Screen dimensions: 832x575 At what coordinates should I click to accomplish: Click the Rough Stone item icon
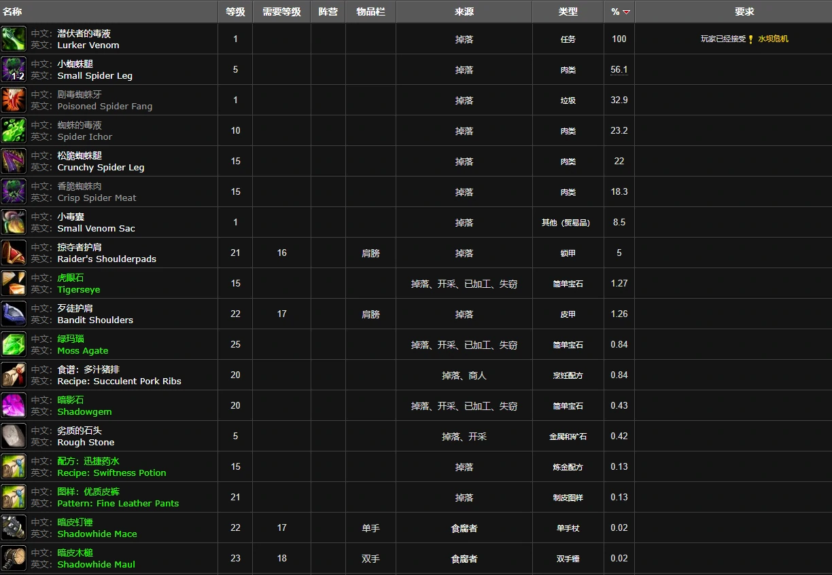[14, 436]
